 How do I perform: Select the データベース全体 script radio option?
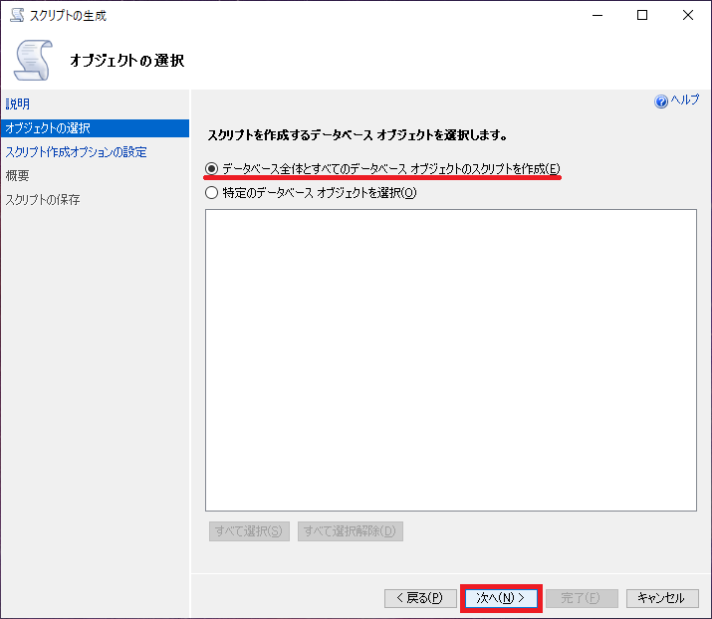point(211,169)
